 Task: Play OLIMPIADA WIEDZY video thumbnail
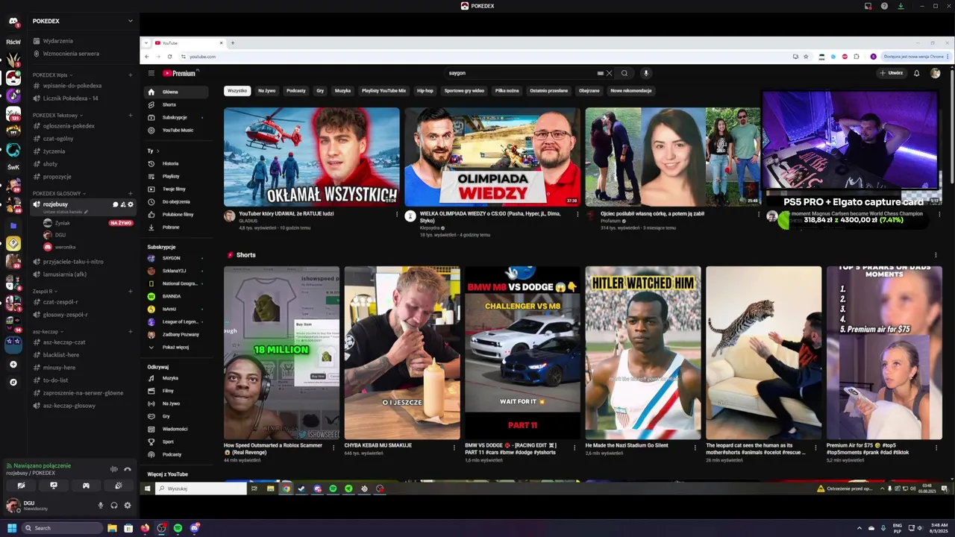click(x=492, y=157)
